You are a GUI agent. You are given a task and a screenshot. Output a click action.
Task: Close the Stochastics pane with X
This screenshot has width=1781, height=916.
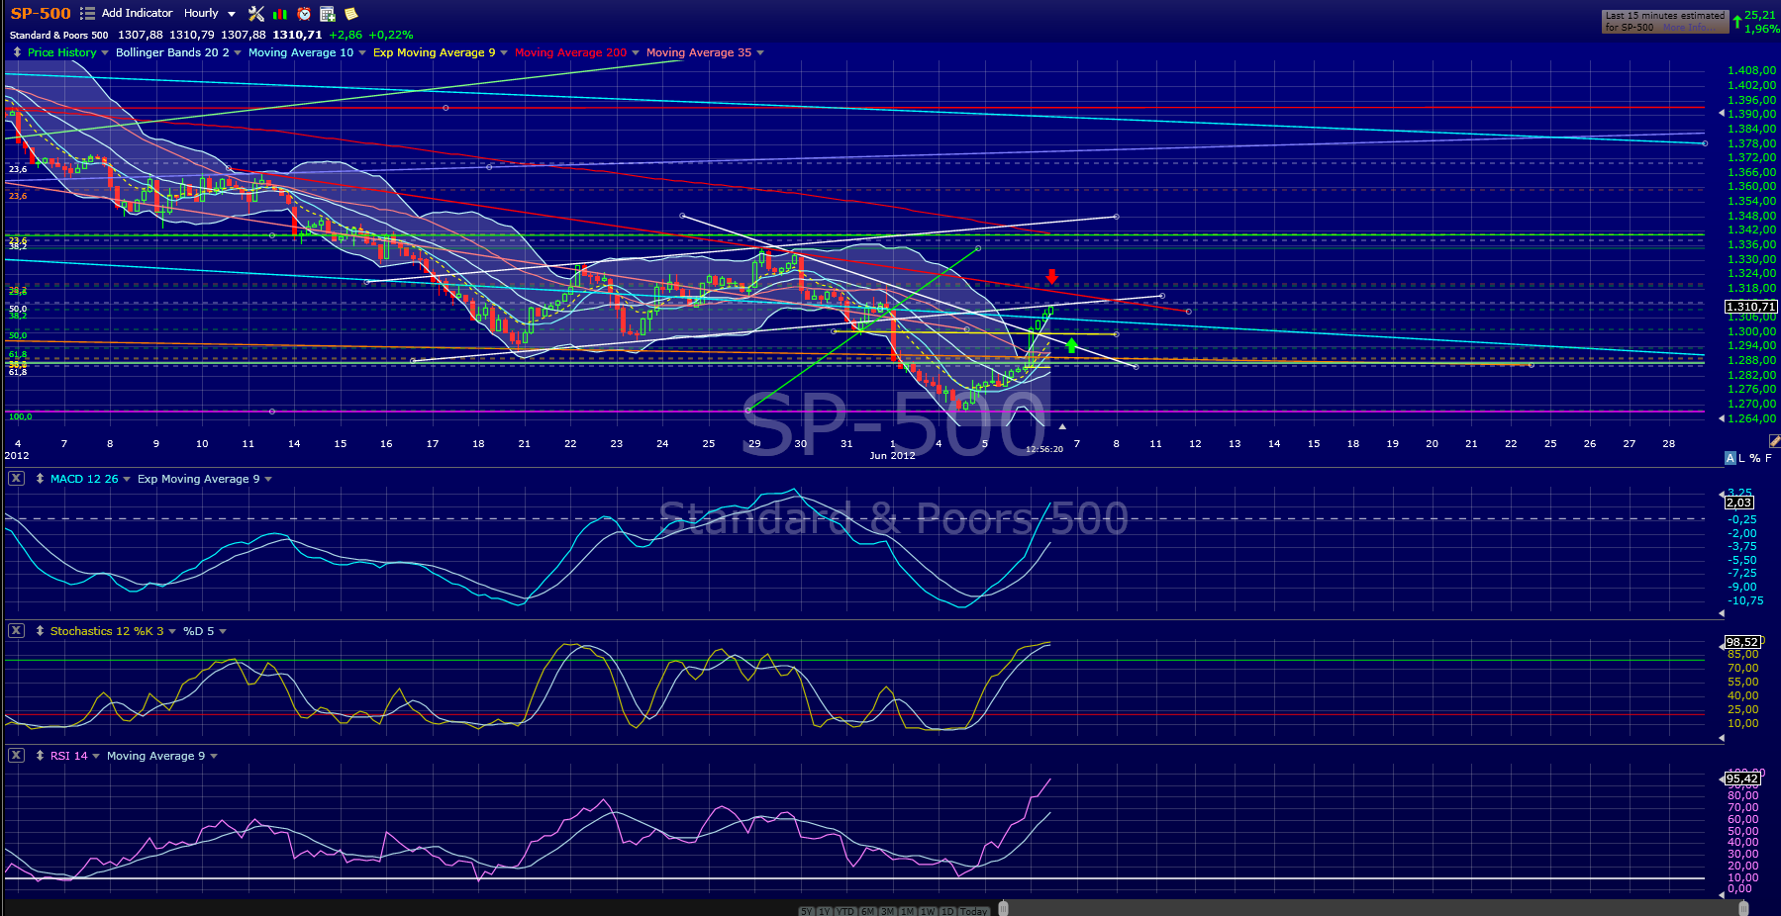(x=16, y=631)
